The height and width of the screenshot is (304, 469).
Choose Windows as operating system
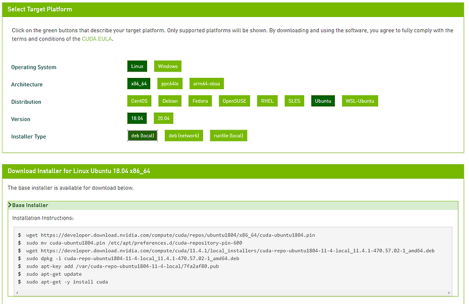tap(168, 66)
